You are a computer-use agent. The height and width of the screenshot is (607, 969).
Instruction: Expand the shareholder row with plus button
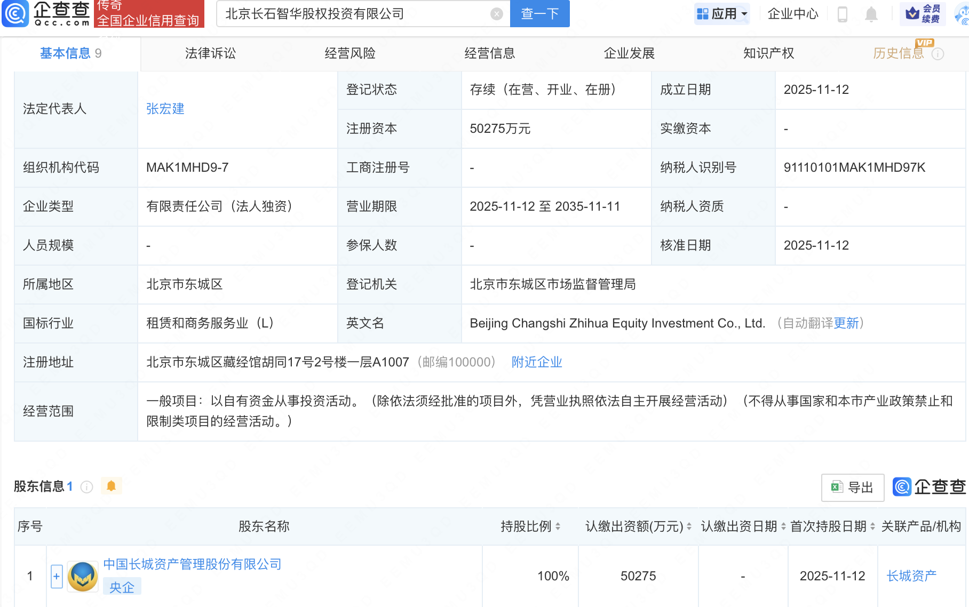click(x=57, y=576)
